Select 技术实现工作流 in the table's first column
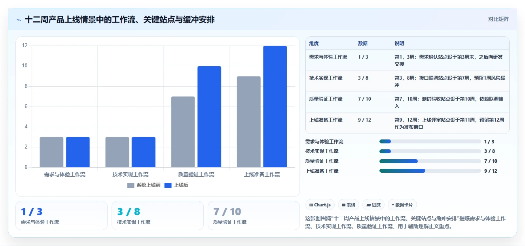This screenshot has width=525, height=246. click(x=326, y=78)
